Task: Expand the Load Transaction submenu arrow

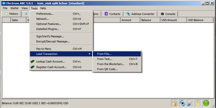Action: click(x=90, y=54)
